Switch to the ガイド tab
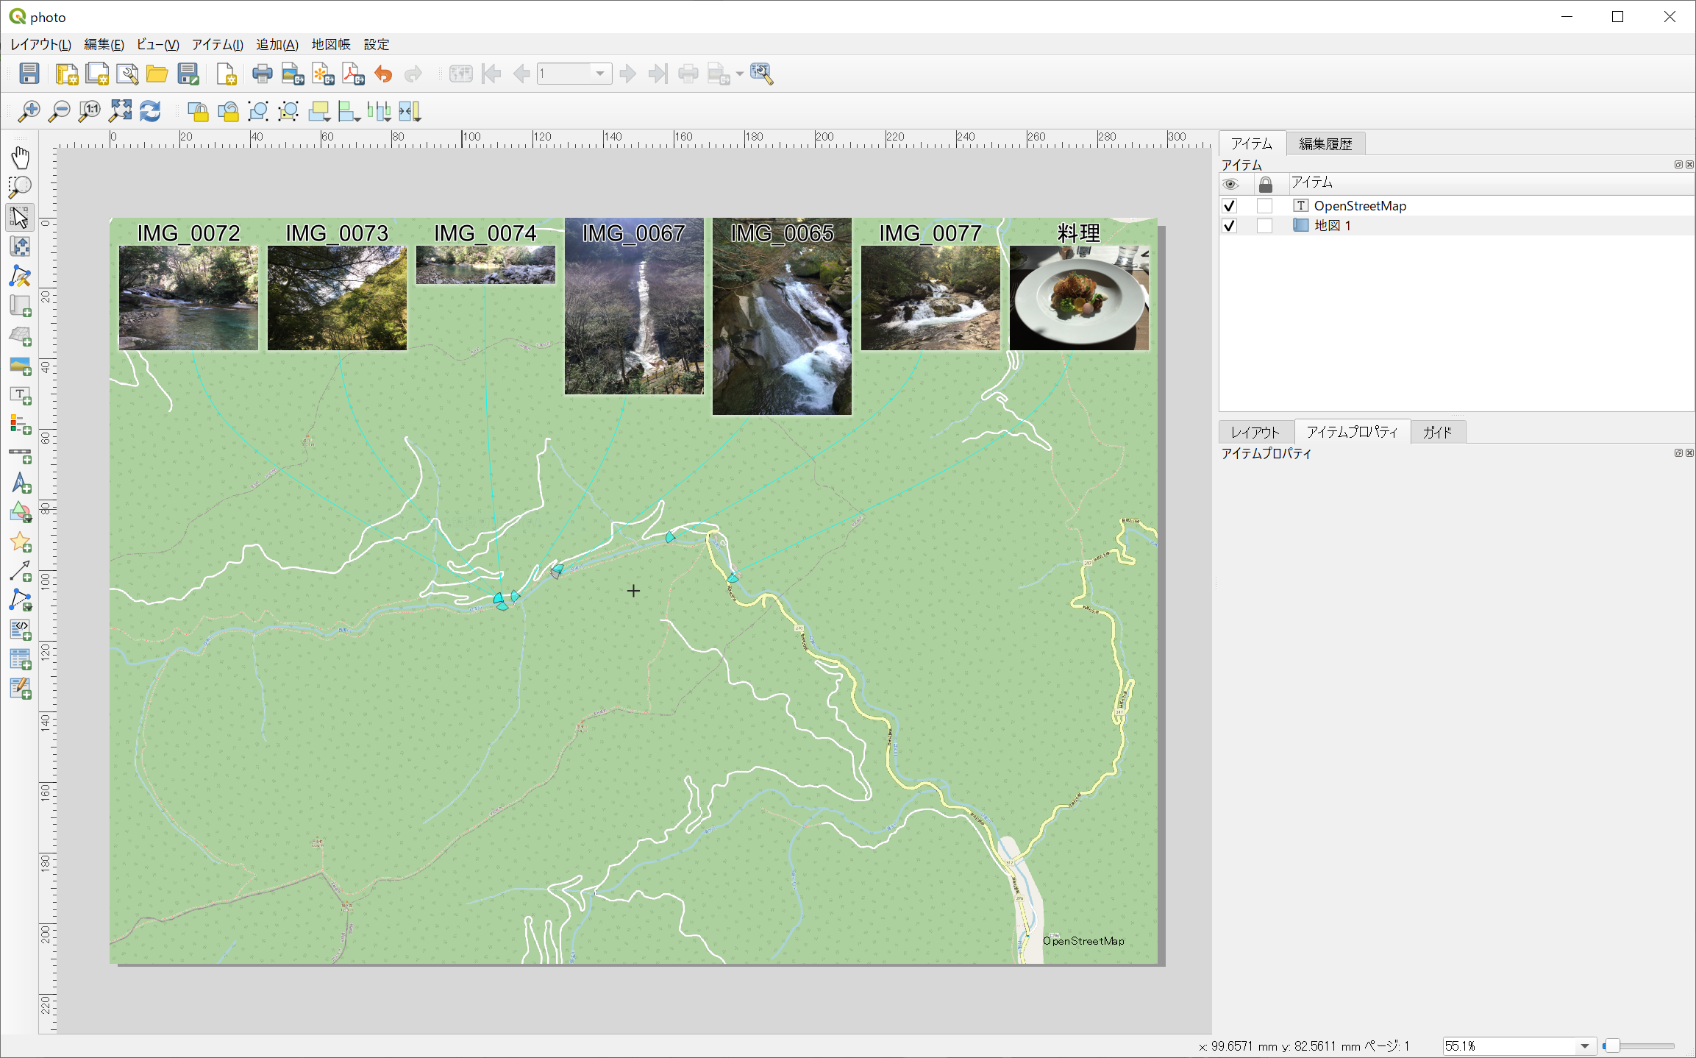Screen dimensions: 1696x1058 point(1436,433)
